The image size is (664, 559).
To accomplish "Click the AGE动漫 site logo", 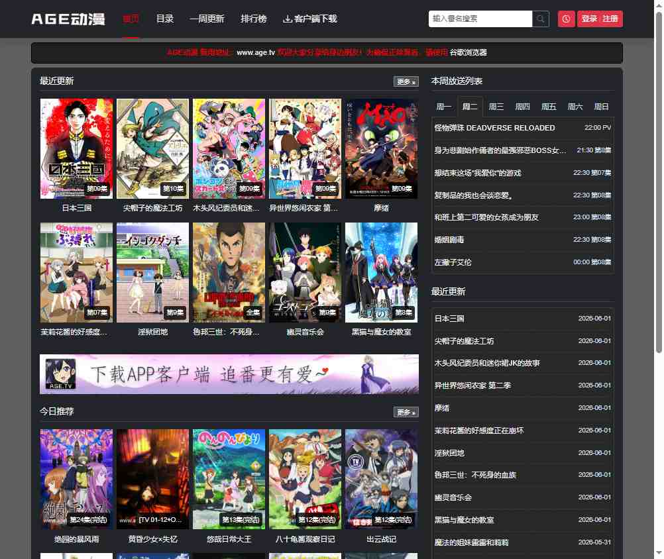I will (68, 19).
